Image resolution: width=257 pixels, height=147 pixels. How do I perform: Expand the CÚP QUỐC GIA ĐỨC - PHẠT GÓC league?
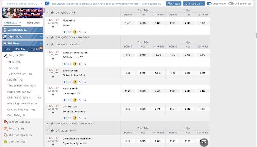47,123
